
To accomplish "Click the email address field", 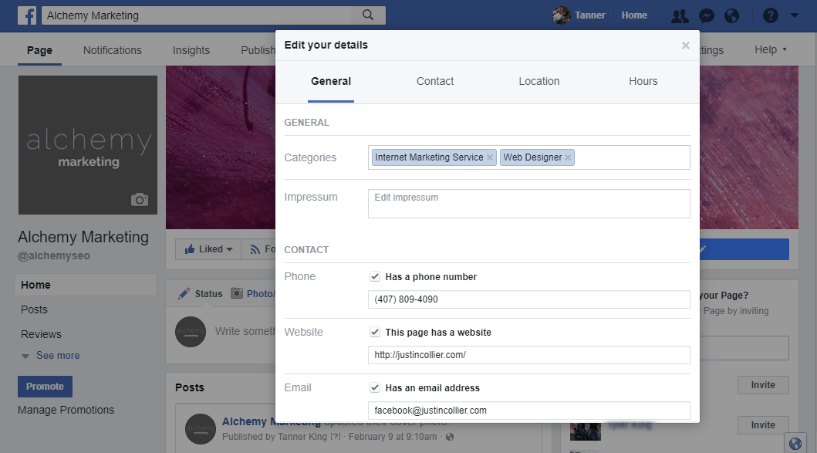I will 529,411.
